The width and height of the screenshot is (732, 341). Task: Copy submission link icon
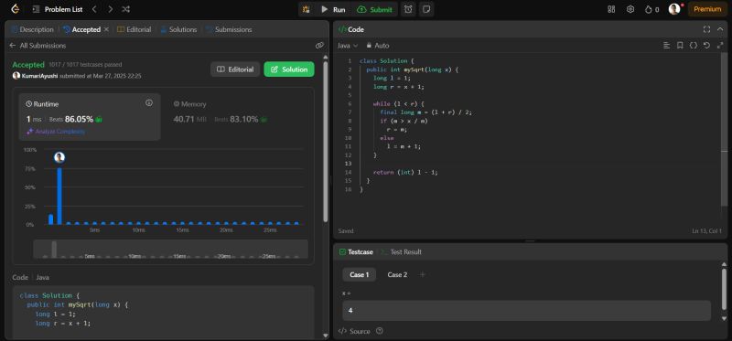coord(319,46)
